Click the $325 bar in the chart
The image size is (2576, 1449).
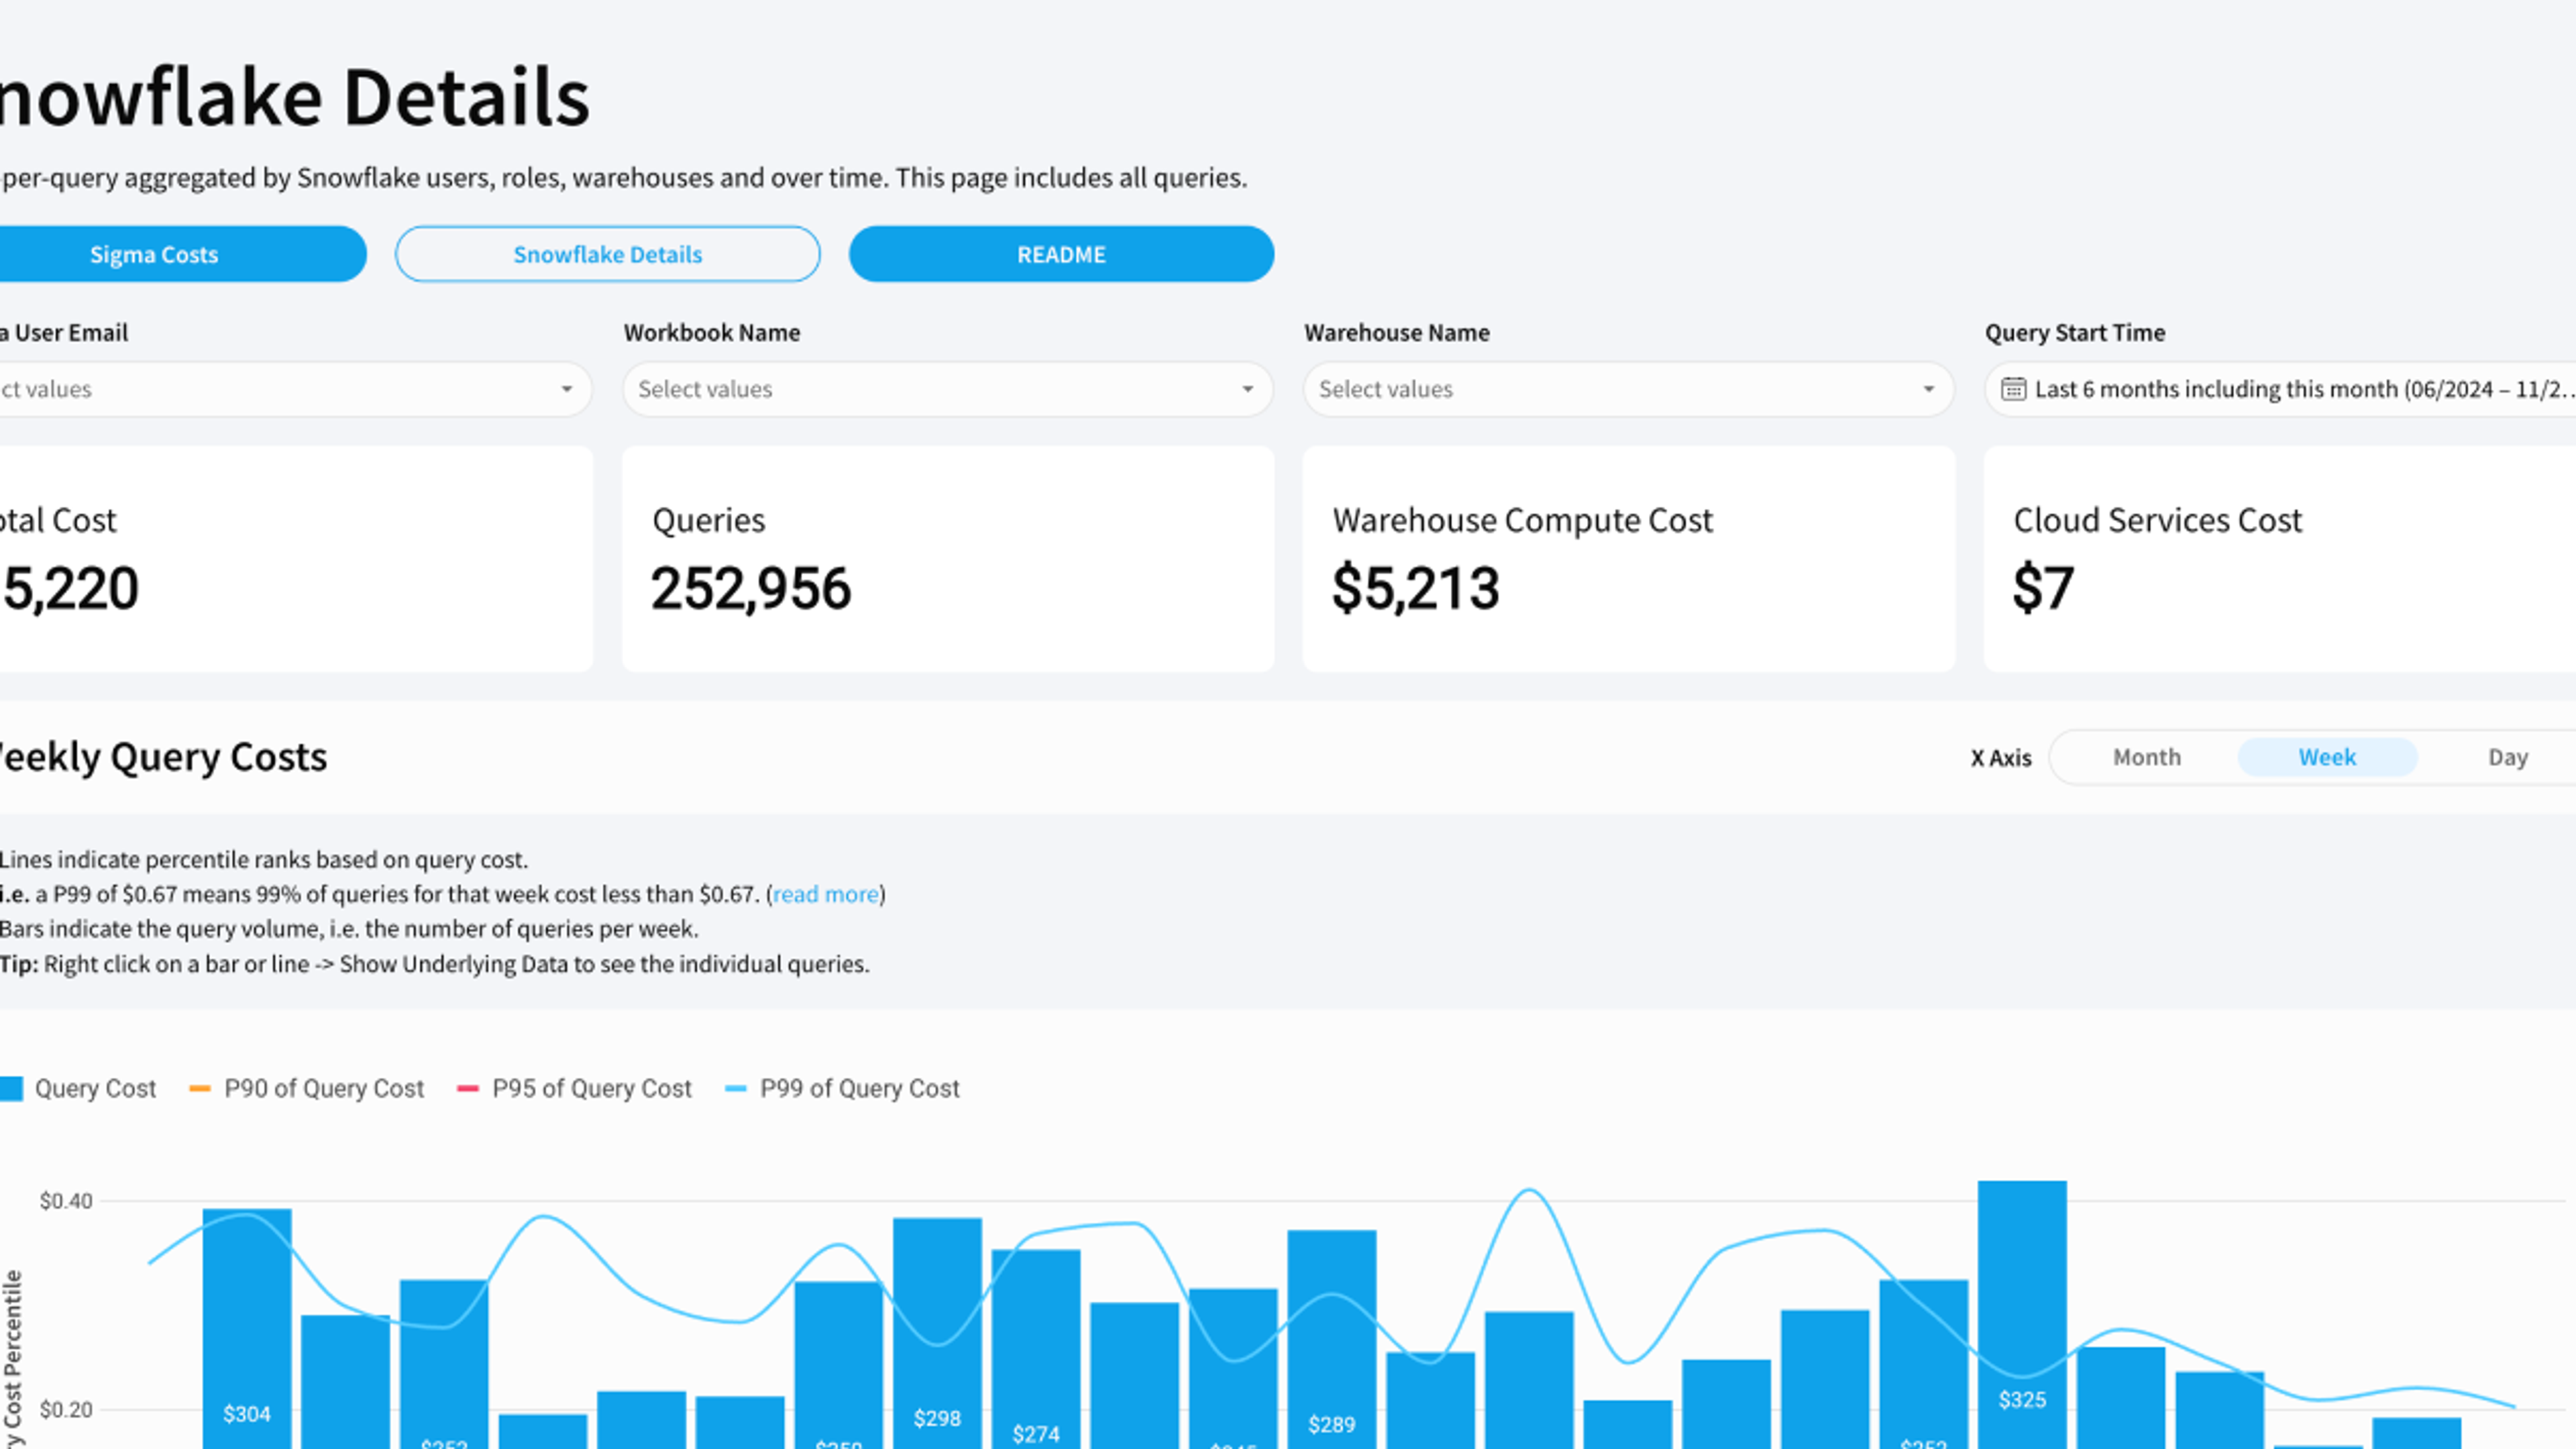click(2022, 1315)
